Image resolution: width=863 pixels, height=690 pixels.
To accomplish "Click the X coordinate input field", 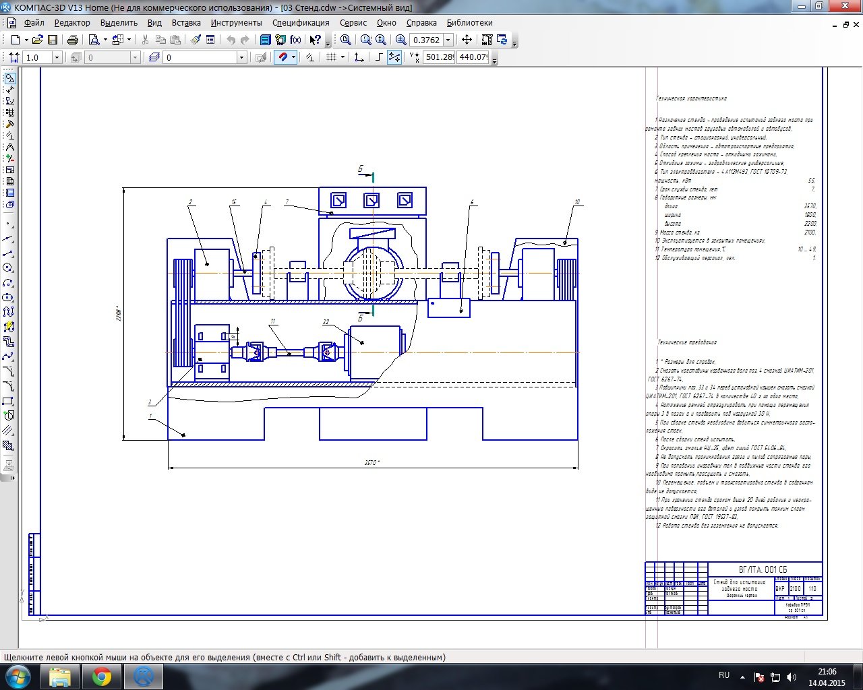I will pos(439,57).
